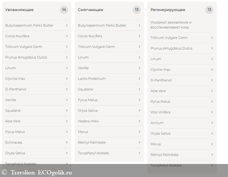Click the arrow next to Lactis Proteinum

(139, 79)
